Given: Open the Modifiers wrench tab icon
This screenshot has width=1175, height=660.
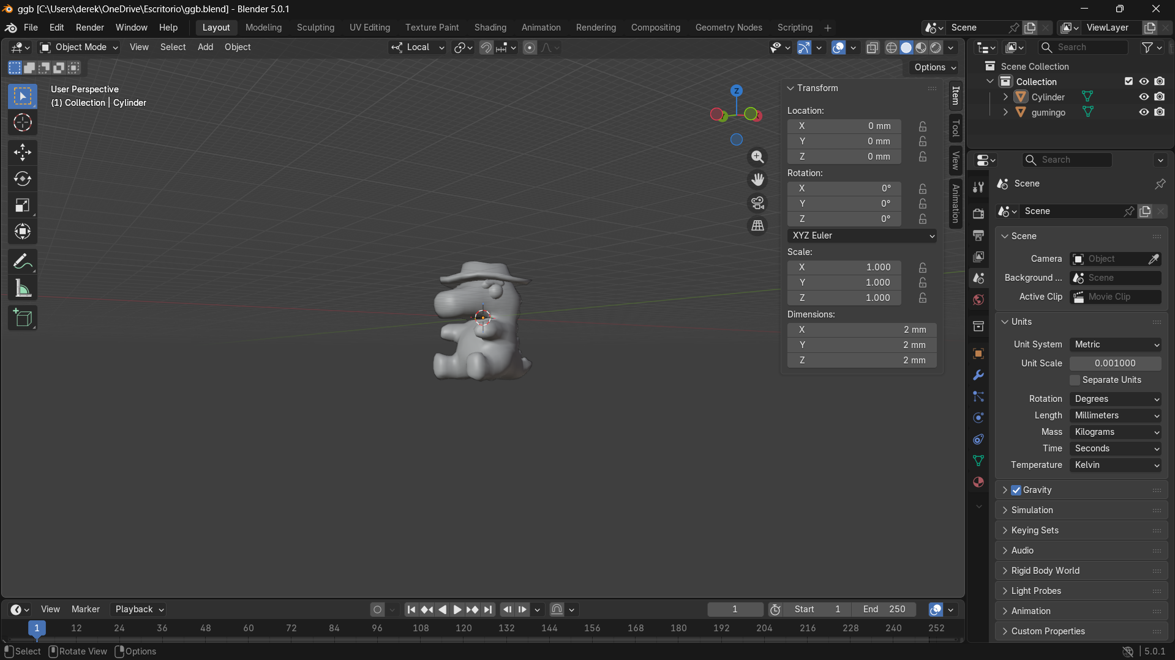Looking at the screenshot, I should [978, 375].
